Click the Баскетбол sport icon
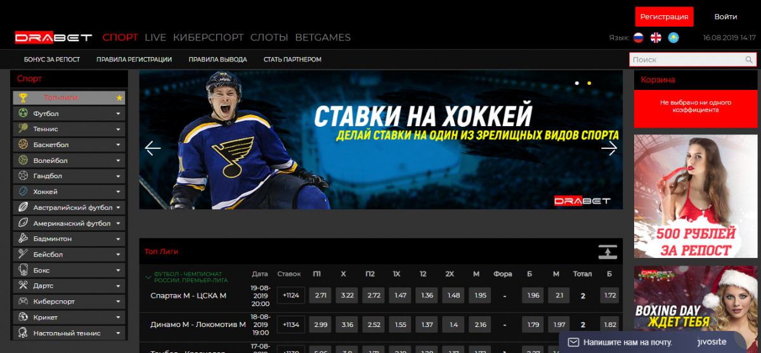Screen dimensions: 761x353 [23, 144]
